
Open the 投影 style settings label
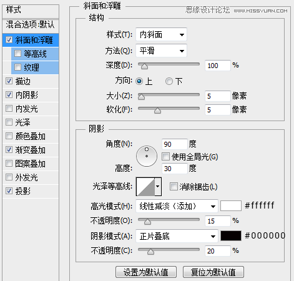(x=23, y=191)
